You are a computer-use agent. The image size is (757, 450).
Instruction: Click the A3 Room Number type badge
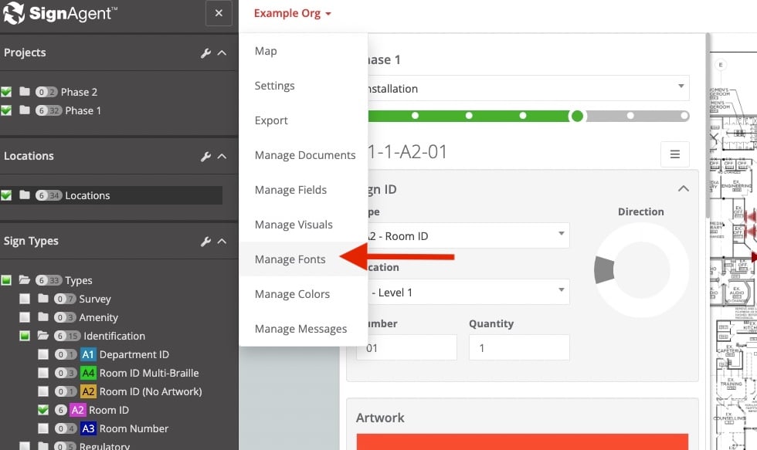click(x=88, y=428)
